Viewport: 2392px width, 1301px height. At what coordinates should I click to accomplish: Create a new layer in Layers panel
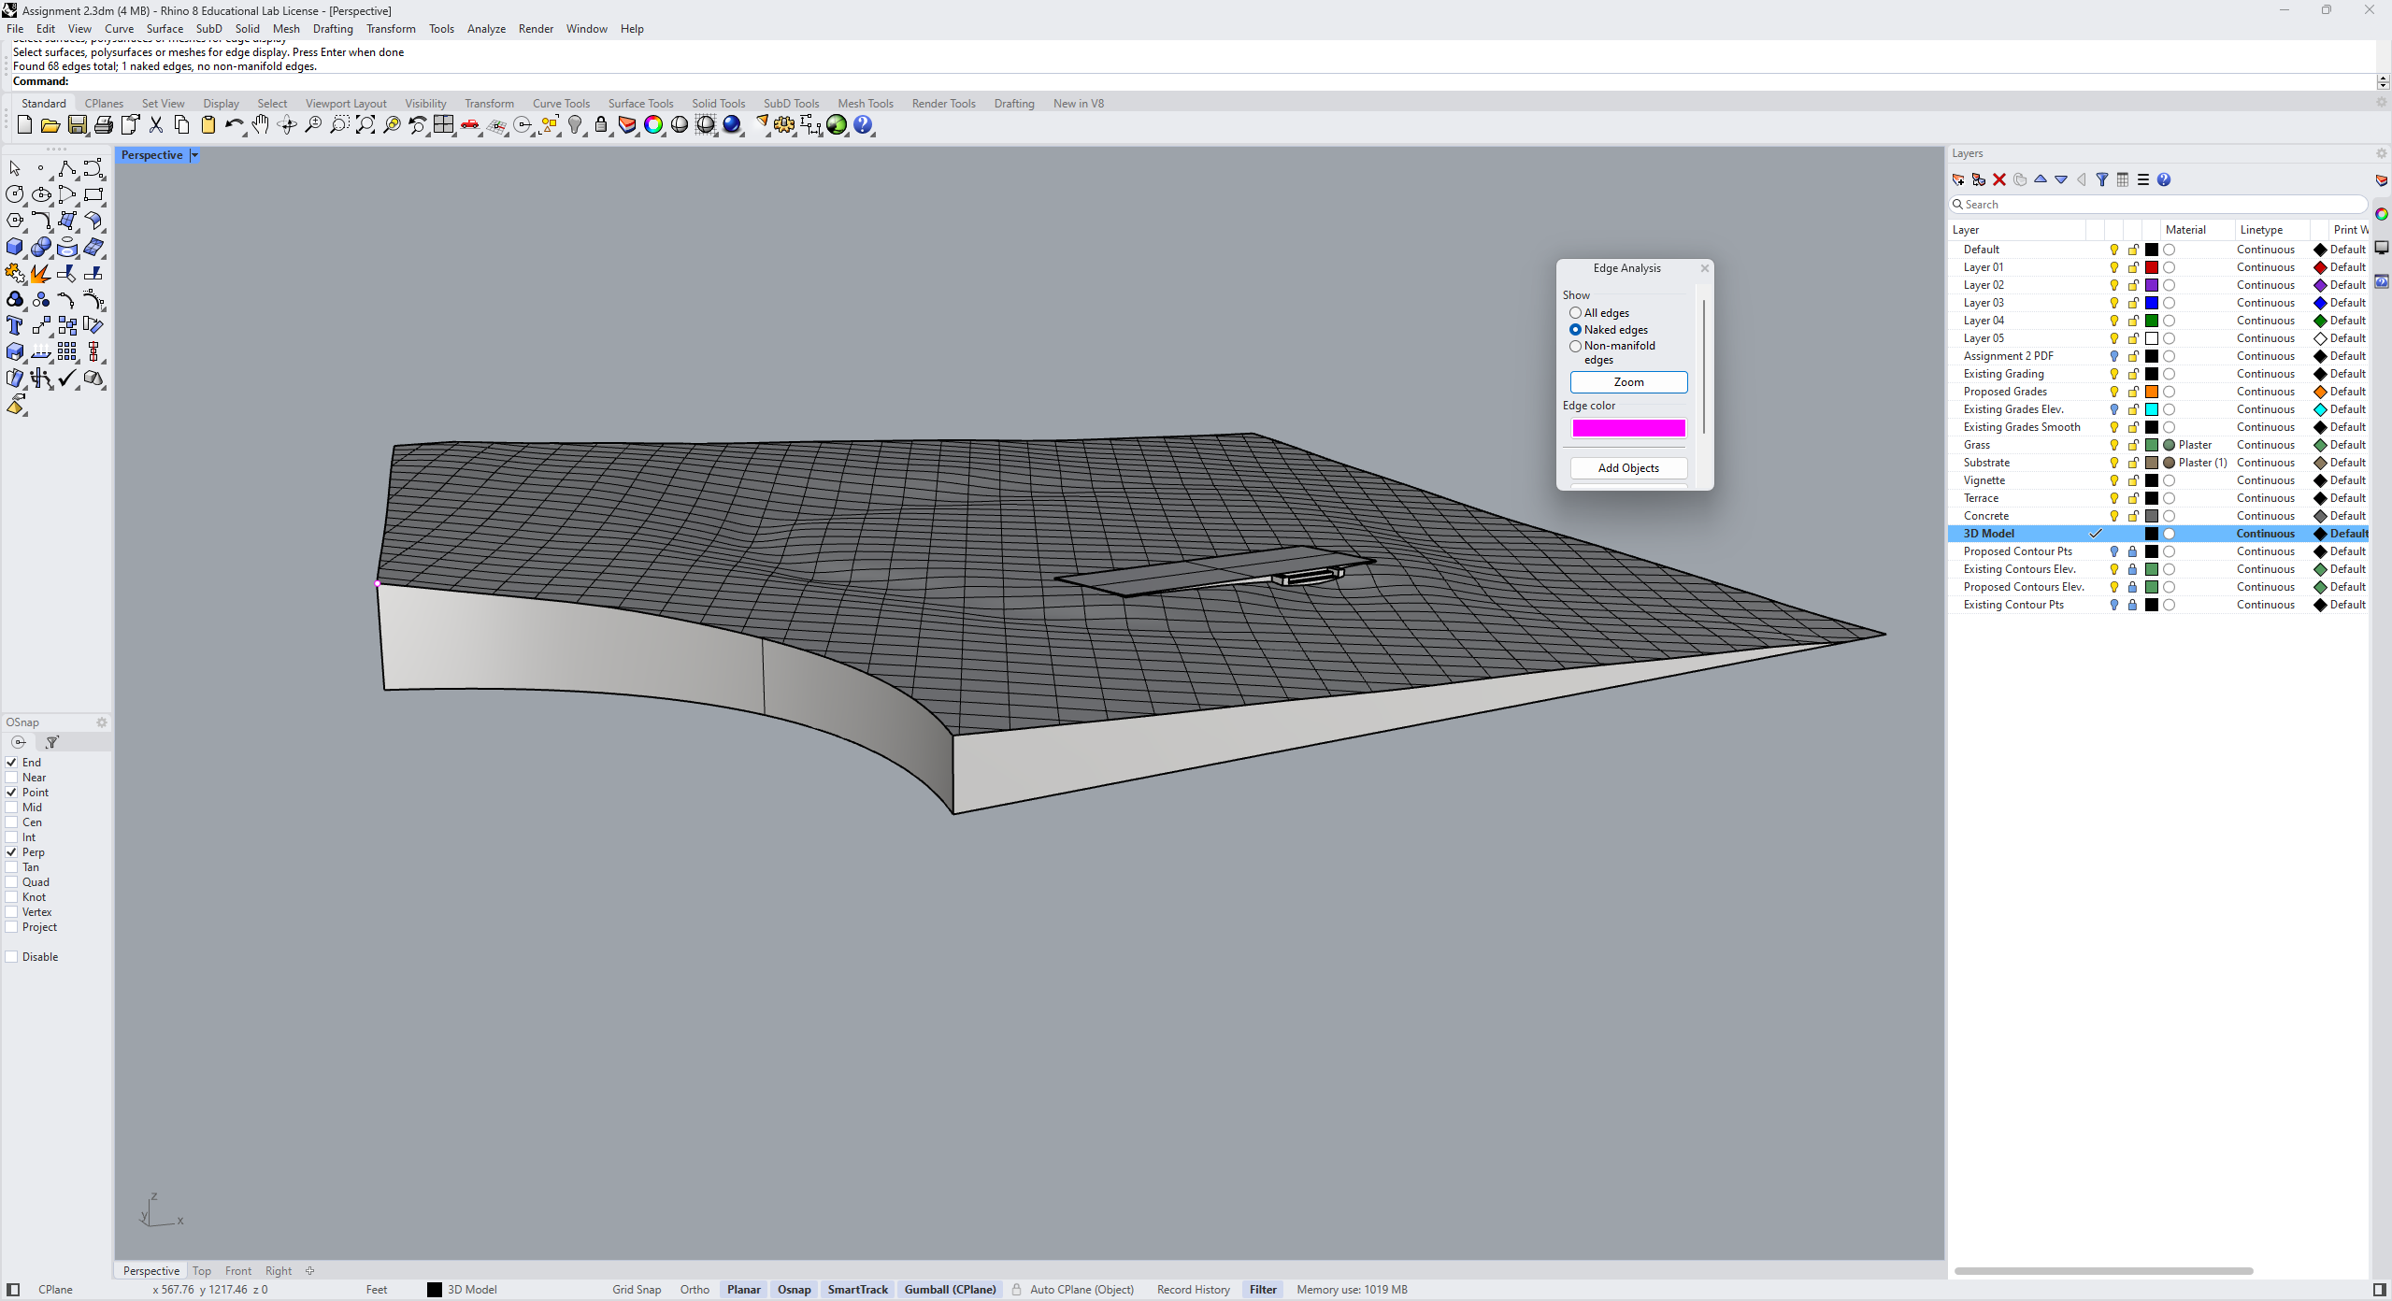point(1958,179)
